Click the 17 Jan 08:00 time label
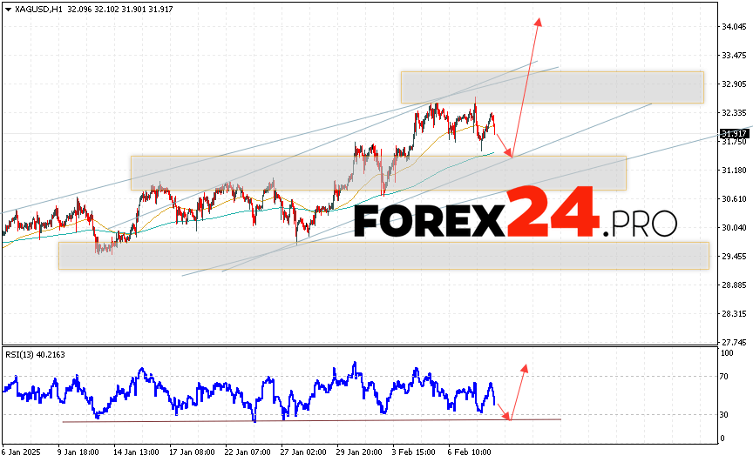Image resolution: width=753 pixels, height=462 pixels. pos(192,452)
